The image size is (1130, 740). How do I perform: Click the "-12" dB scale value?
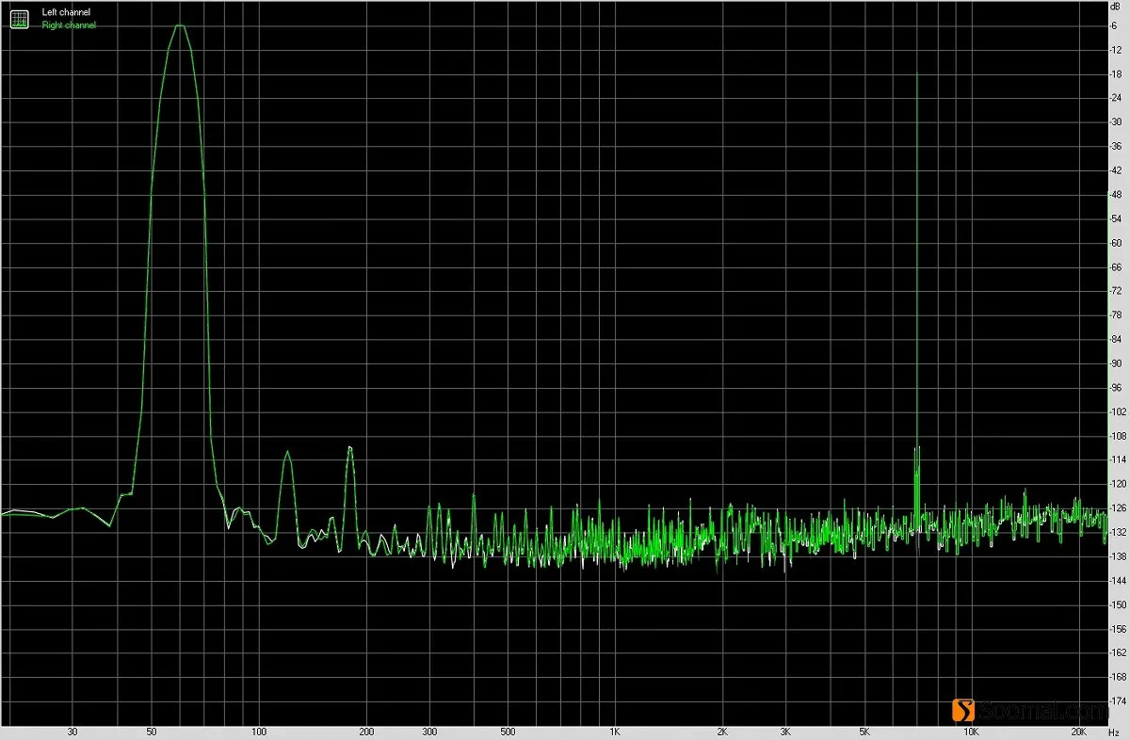(x=1116, y=50)
